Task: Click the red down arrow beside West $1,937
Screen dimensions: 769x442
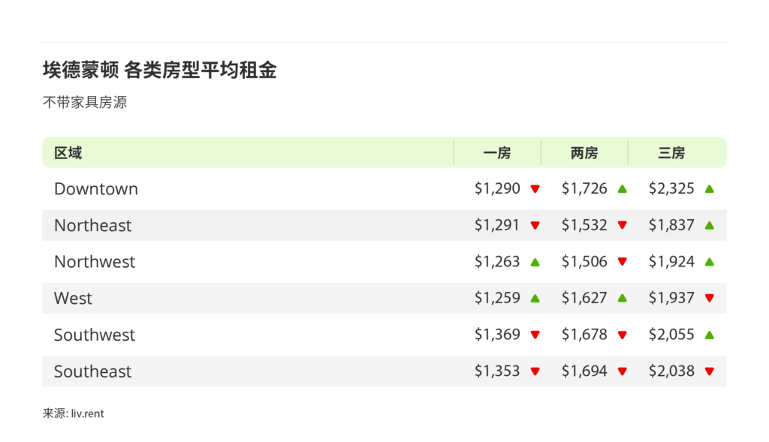Action: point(709,298)
